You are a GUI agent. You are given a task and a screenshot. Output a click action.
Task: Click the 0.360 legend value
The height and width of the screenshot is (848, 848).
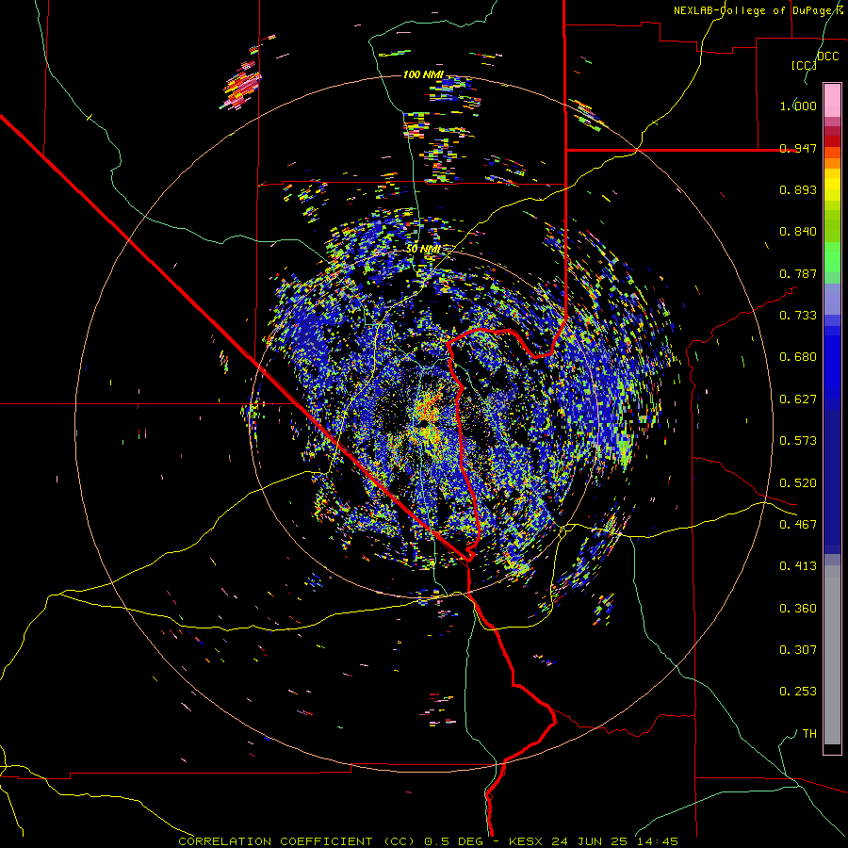pyautogui.click(x=798, y=609)
